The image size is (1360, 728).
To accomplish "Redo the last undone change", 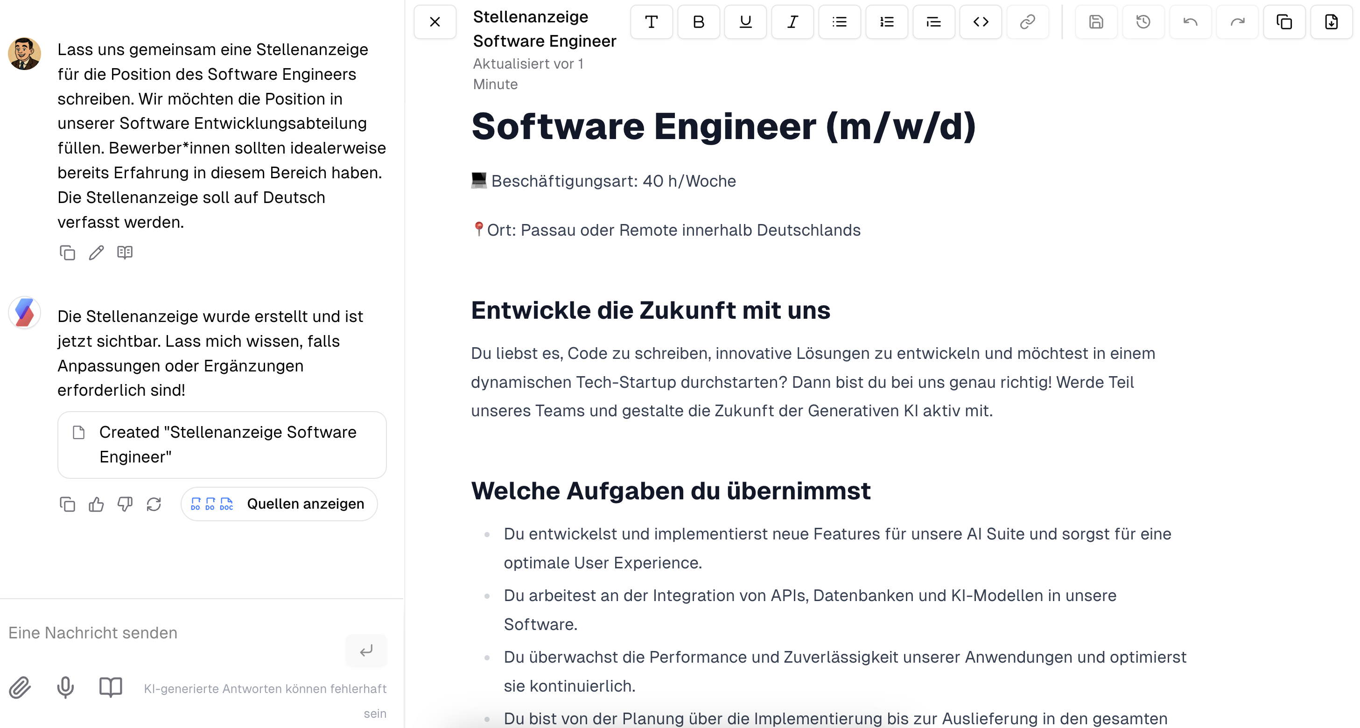I will [x=1238, y=22].
